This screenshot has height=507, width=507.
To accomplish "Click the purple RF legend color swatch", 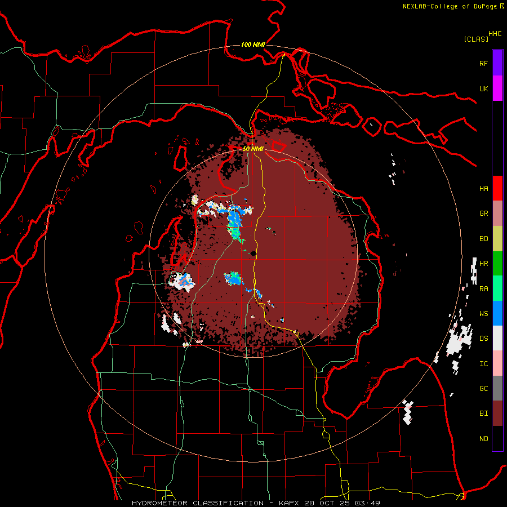I will click(497, 63).
